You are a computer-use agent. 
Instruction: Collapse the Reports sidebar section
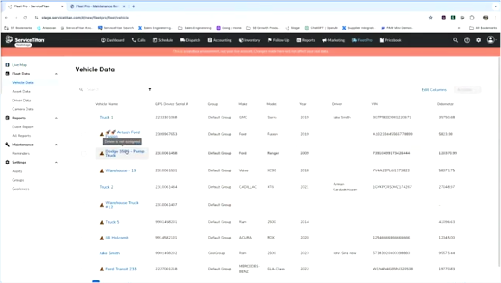(56, 118)
